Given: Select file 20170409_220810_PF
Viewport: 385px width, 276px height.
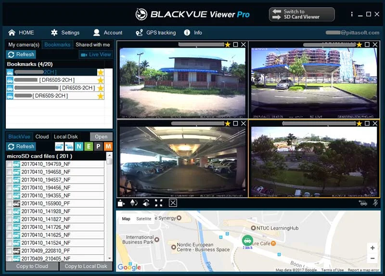Looking at the screenshot, I should click(x=55, y=251).
